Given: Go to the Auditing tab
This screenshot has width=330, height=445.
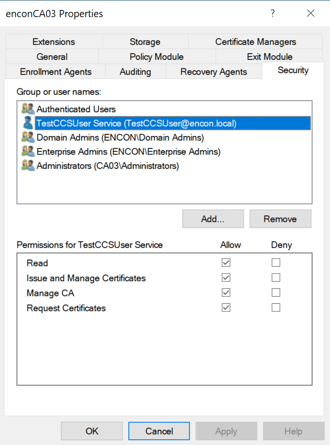Looking at the screenshot, I should (x=135, y=72).
